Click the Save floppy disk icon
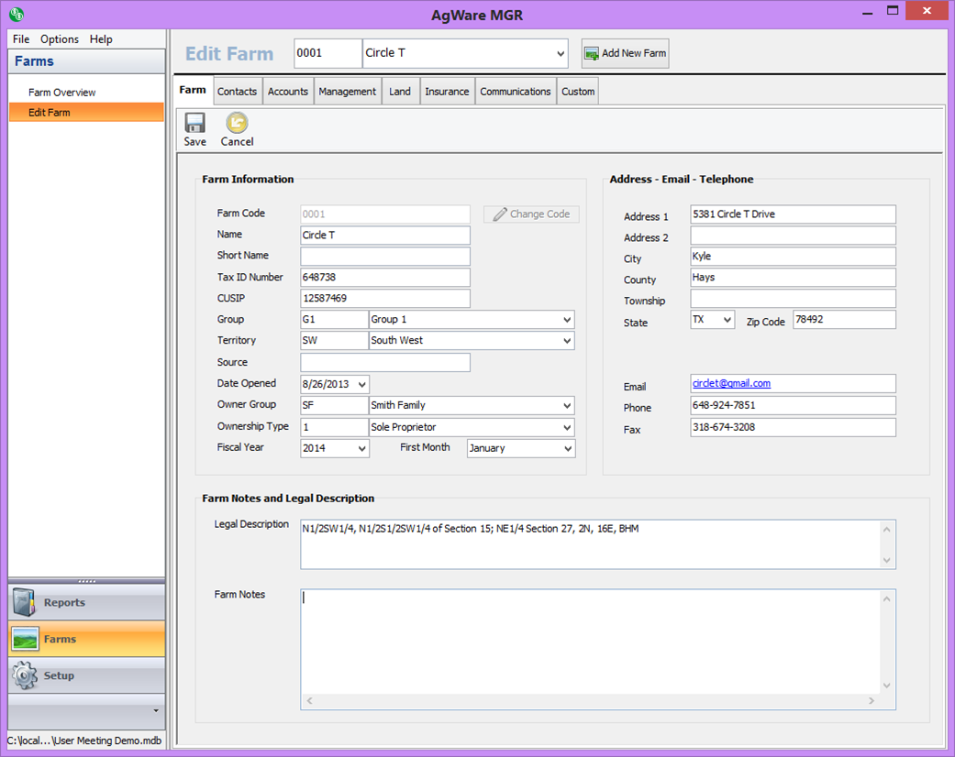Image resolution: width=955 pixels, height=757 pixels. tap(194, 124)
